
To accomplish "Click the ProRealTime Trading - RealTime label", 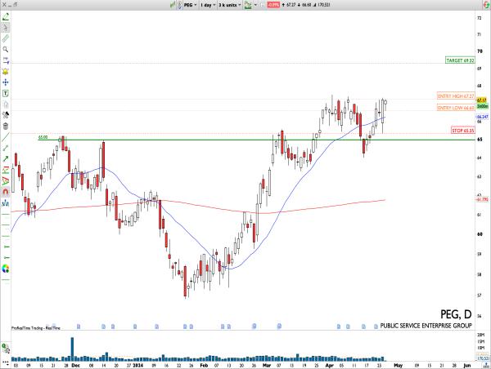I will [36, 328].
